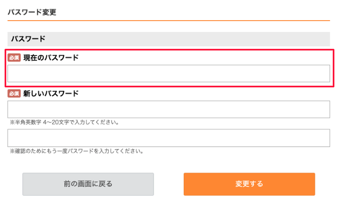Click the gray パスワード section header bar

[x=169, y=39]
